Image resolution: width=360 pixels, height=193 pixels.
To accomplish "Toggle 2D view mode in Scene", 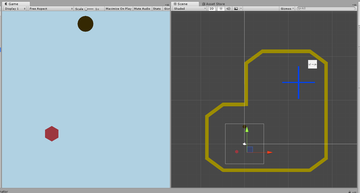I will click(x=212, y=9).
